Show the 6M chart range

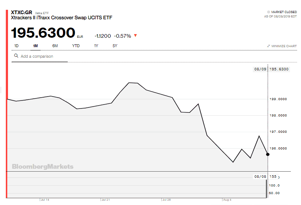coord(55,46)
